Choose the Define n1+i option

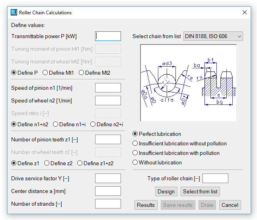click(x=56, y=124)
